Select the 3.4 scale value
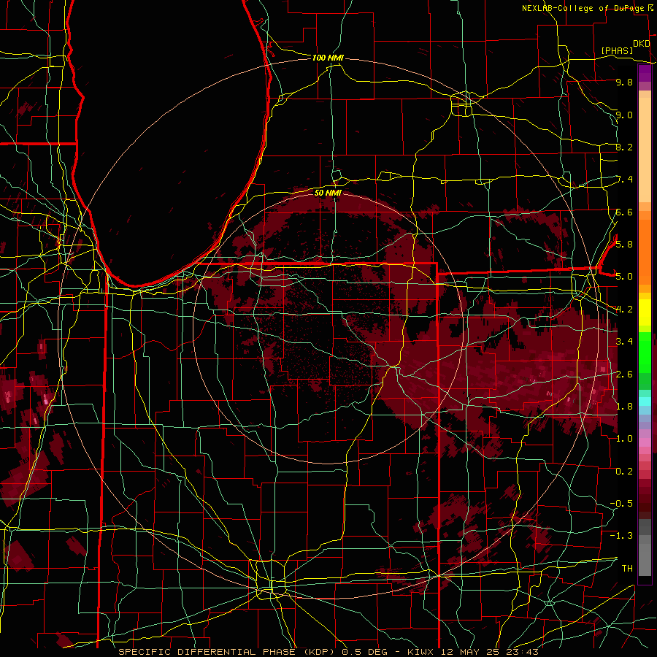The width and height of the screenshot is (657, 657). point(624,342)
